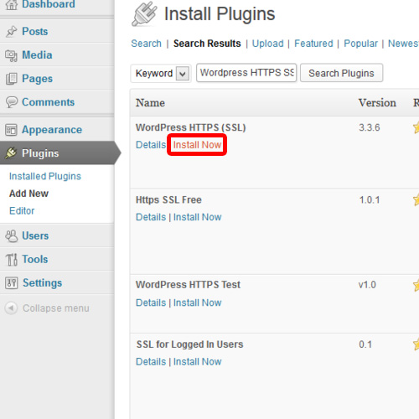Click the Search Plugins button
419x419 pixels.
(x=341, y=73)
